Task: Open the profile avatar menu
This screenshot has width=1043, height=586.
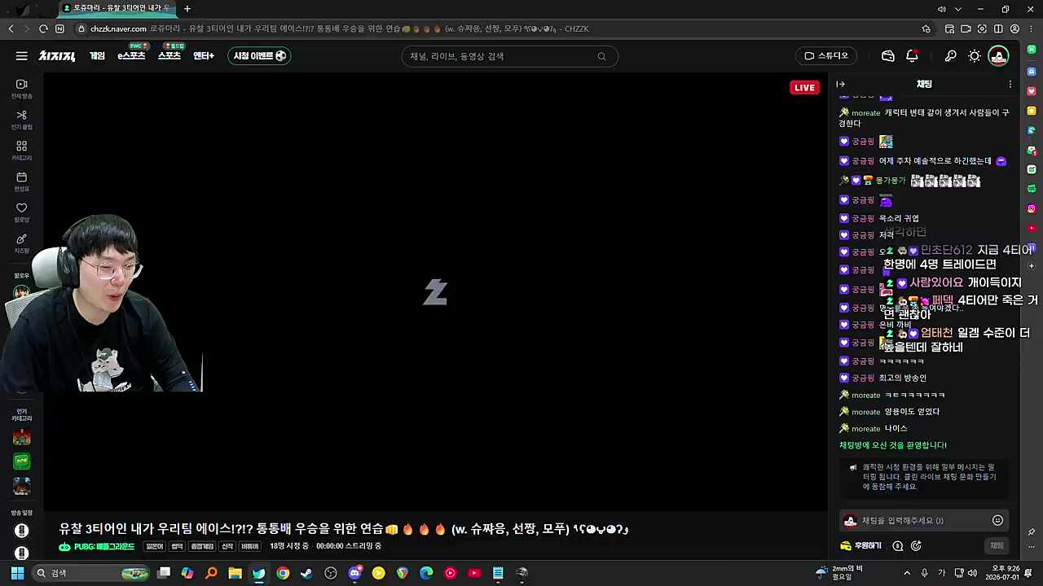Action: point(998,56)
